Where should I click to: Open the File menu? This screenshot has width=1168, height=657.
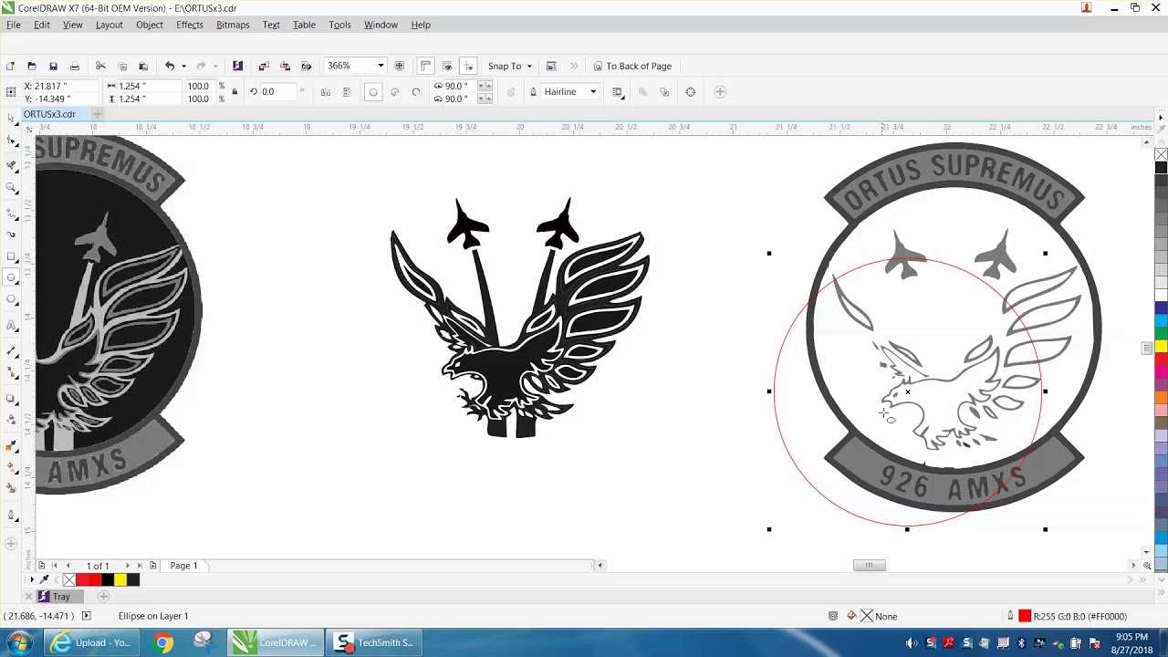(14, 25)
